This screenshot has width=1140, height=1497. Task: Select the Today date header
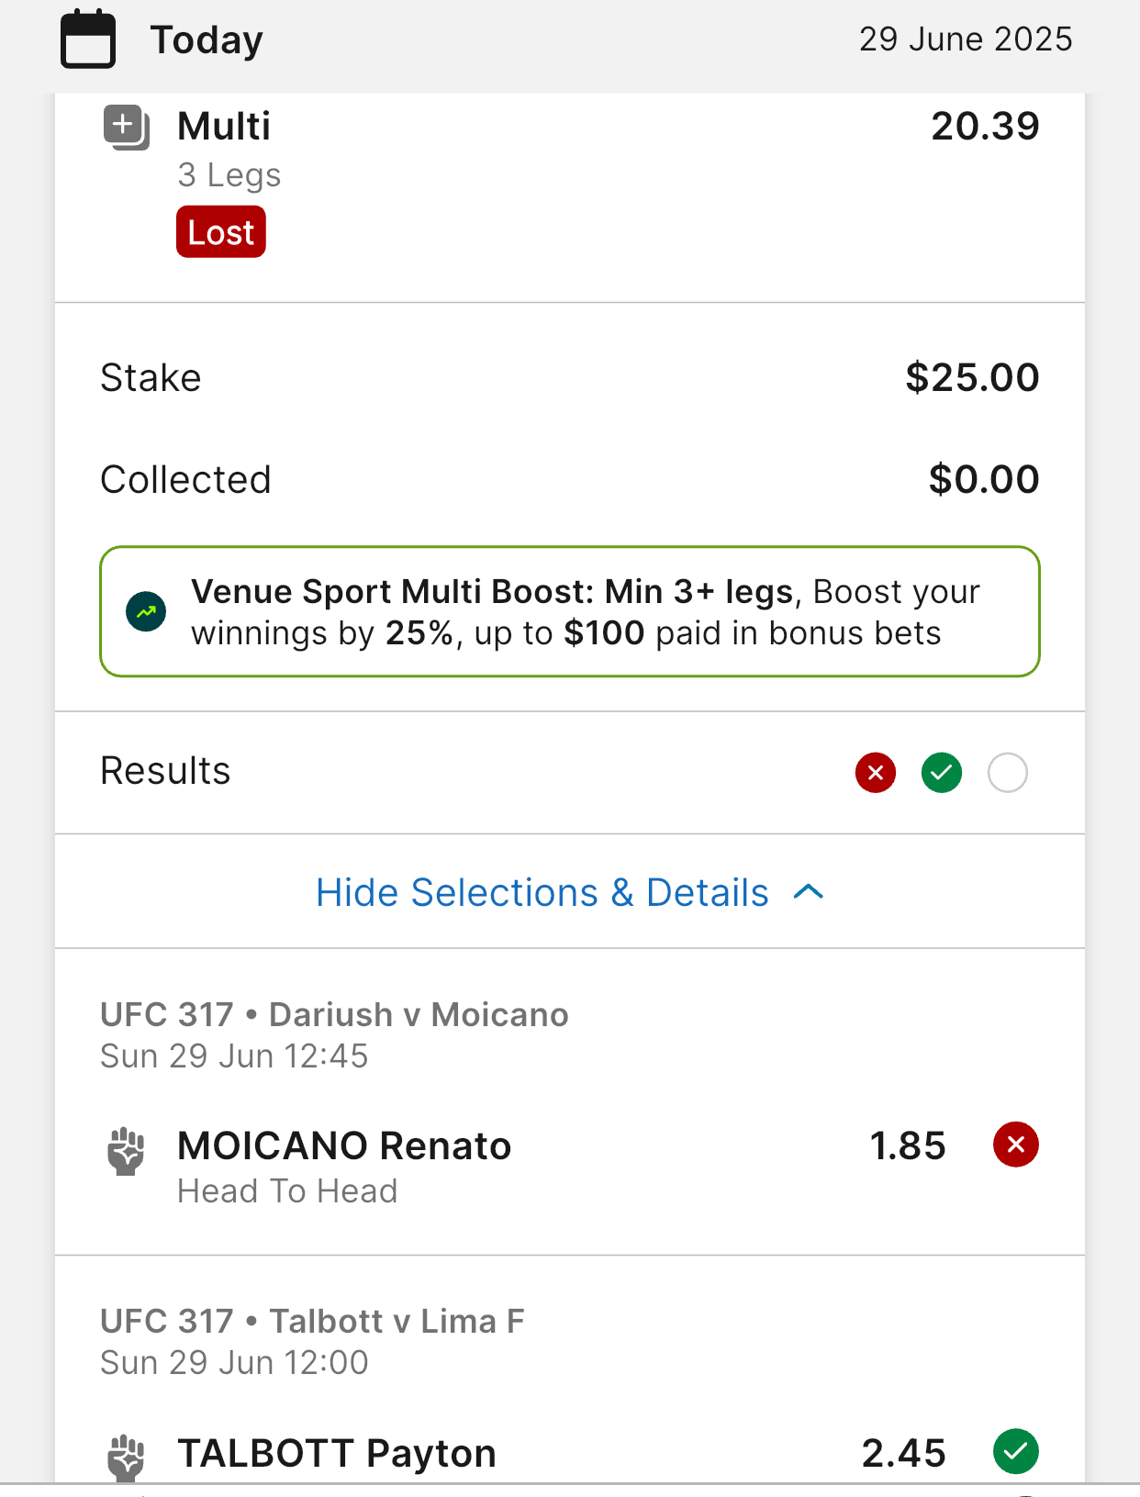point(207,40)
